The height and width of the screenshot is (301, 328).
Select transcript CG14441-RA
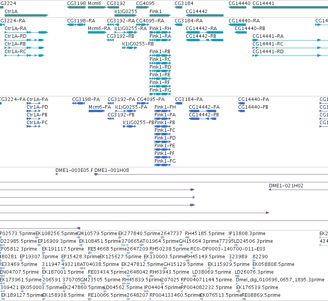290,40
